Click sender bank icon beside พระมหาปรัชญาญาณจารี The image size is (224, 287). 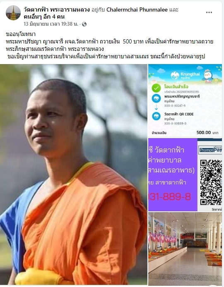(x=156, y=99)
